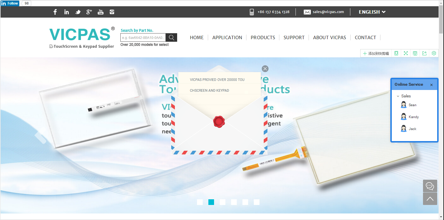This screenshot has height=220, width=444.
Task: Open Instagram camera icon
Action: click(112, 12)
